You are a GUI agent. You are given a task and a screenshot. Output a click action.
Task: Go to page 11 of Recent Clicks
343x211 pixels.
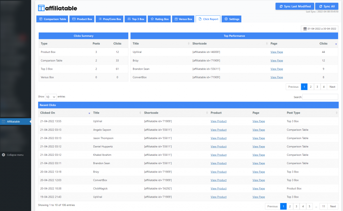point(324,206)
